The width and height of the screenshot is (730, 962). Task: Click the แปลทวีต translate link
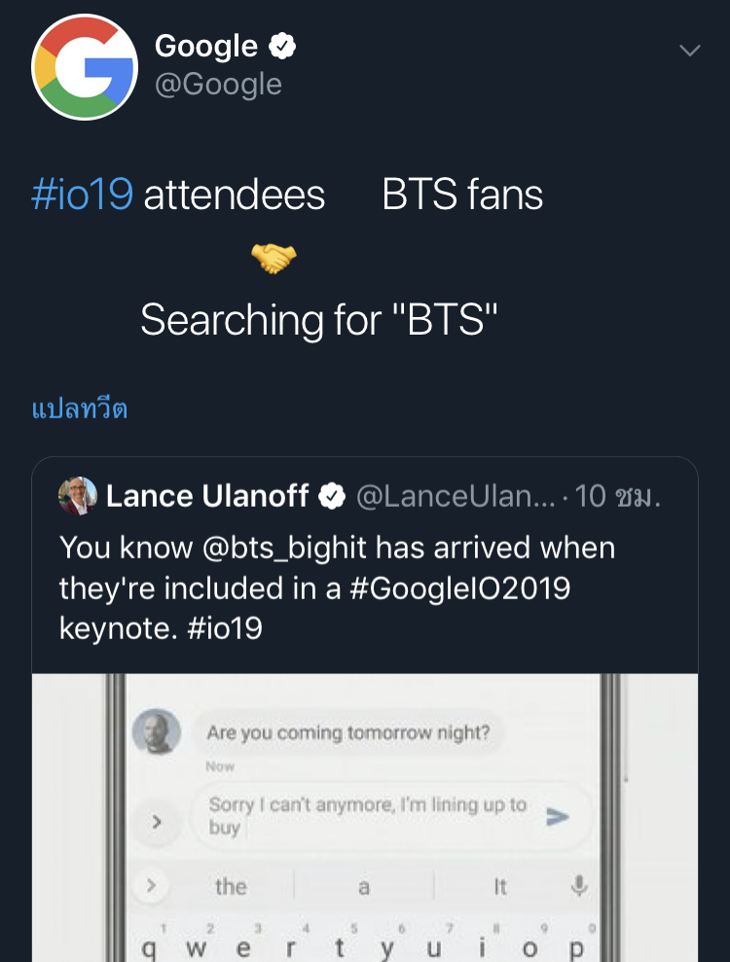pos(80,408)
